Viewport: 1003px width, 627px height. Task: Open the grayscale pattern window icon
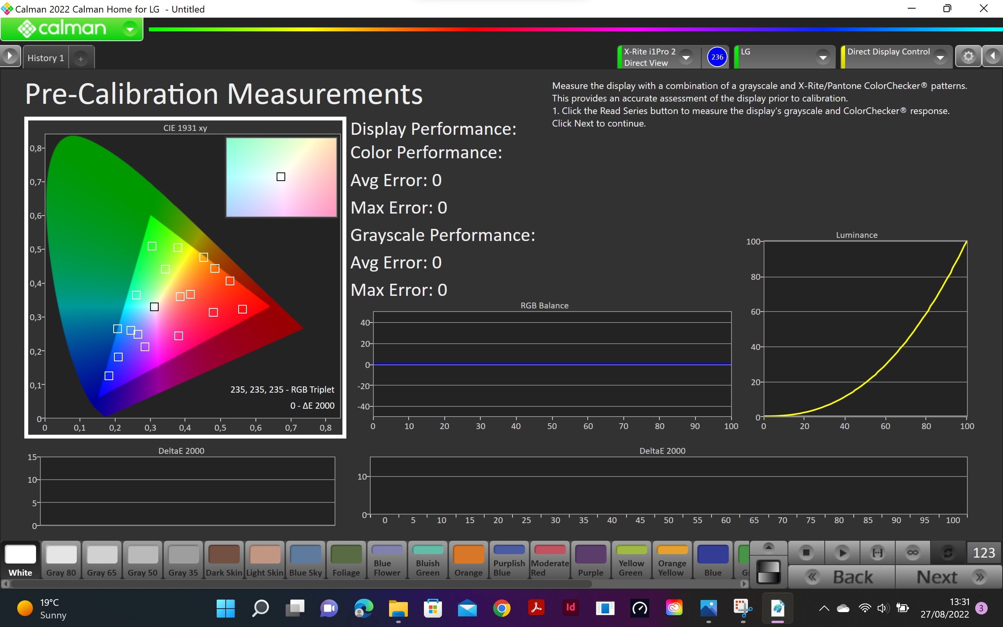coord(768,572)
